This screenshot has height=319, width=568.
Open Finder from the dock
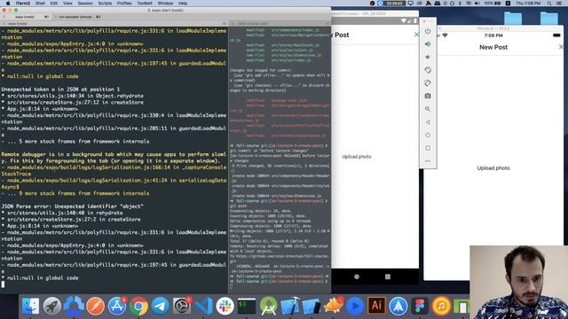(30, 306)
